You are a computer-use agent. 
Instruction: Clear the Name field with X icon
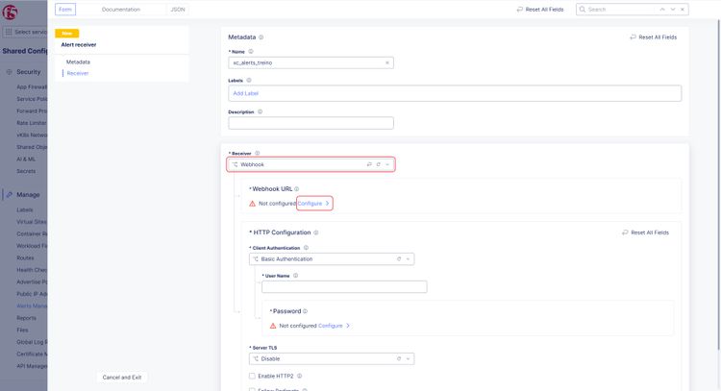pos(387,62)
